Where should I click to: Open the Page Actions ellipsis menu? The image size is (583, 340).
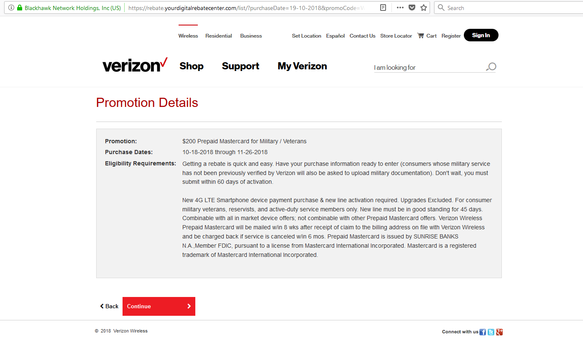point(400,8)
